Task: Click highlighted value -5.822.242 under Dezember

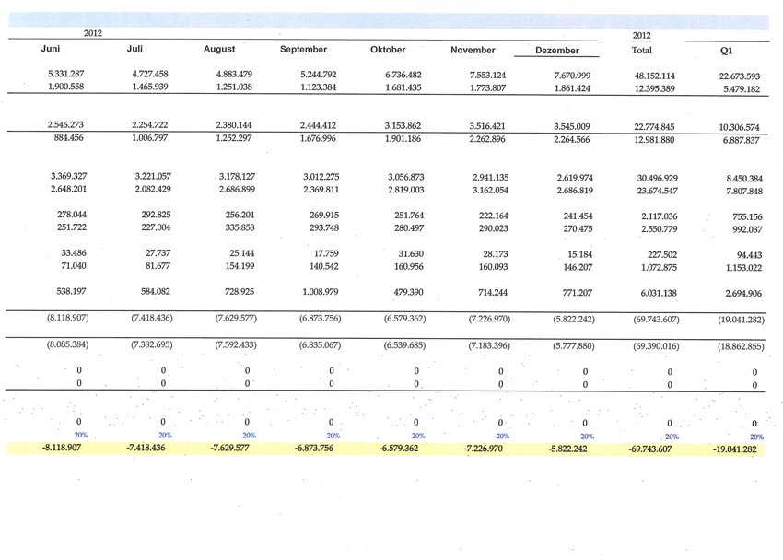Action: 567,449
